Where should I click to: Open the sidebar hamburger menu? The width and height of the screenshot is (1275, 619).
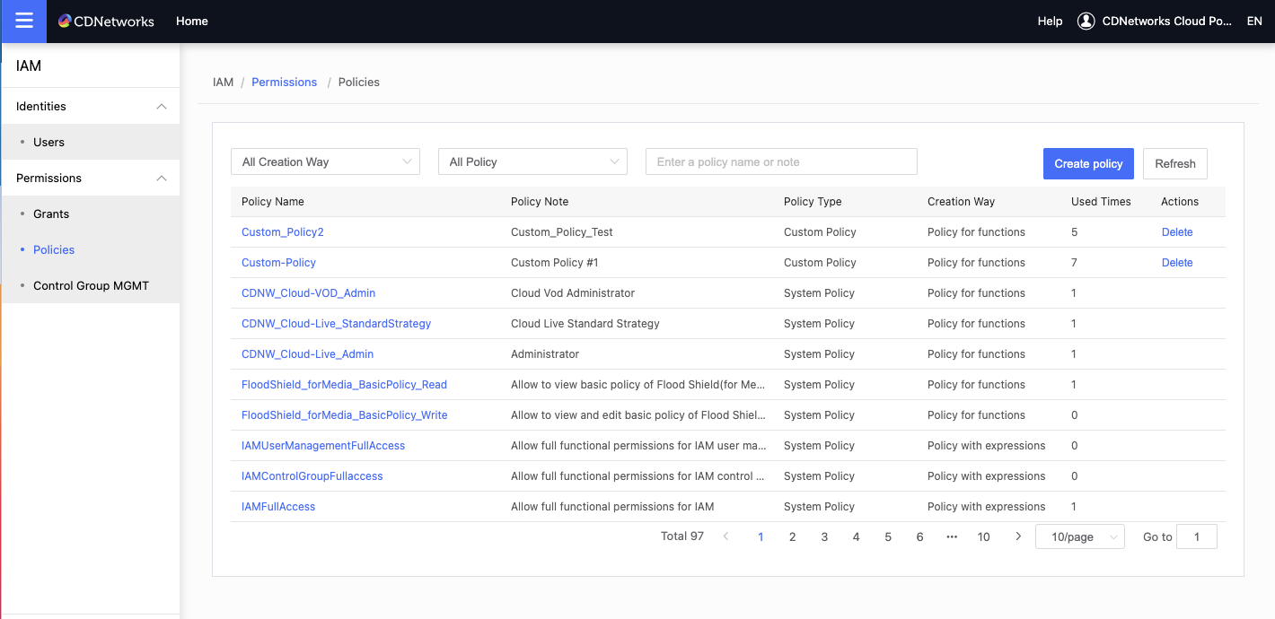point(22,21)
